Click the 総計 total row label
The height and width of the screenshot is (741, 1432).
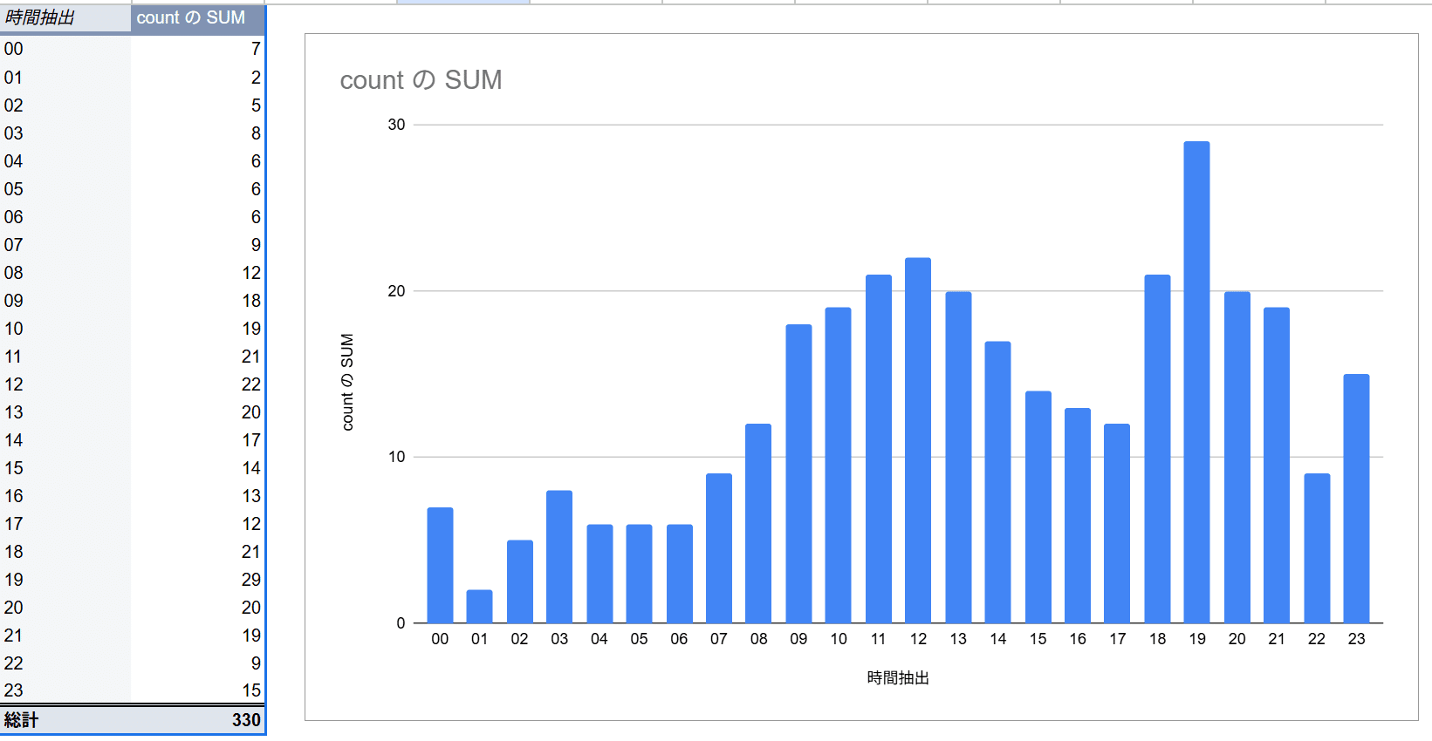coord(22,720)
